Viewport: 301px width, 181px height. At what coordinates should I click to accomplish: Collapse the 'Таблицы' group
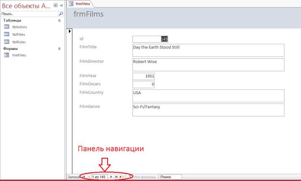click(x=59, y=20)
